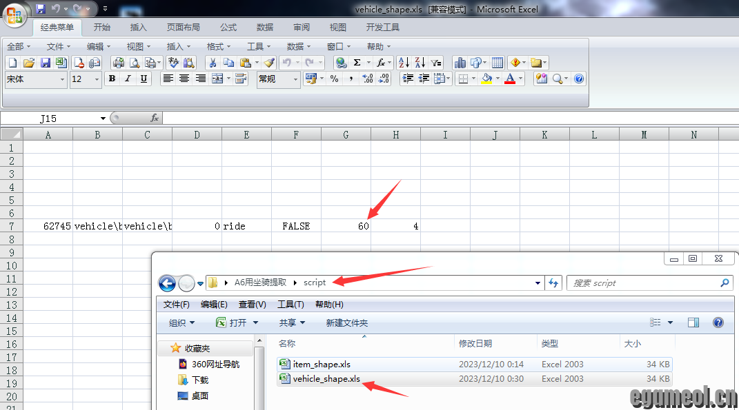Click the Increase Decimal icon
This screenshot has width=739, height=410.
(x=367, y=79)
